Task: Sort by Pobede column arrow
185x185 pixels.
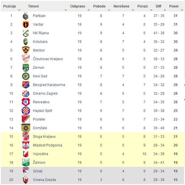Action: point(109,10)
